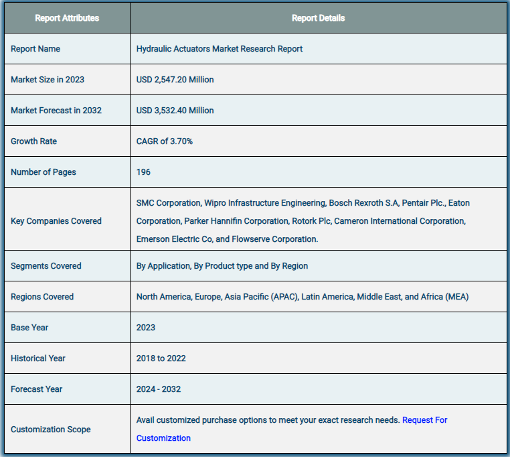Select the 'Regions Covered' label
This screenshot has width=510, height=457.
click(42, 297)
